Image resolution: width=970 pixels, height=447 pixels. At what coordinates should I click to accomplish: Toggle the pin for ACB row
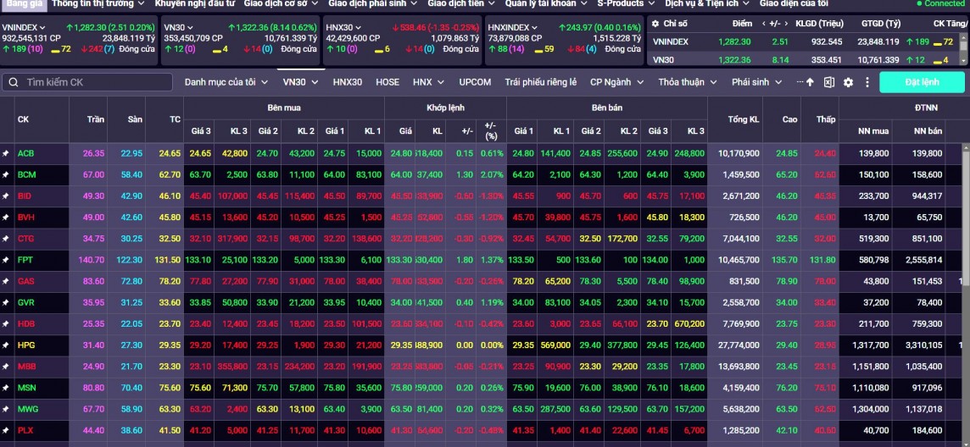6,153
